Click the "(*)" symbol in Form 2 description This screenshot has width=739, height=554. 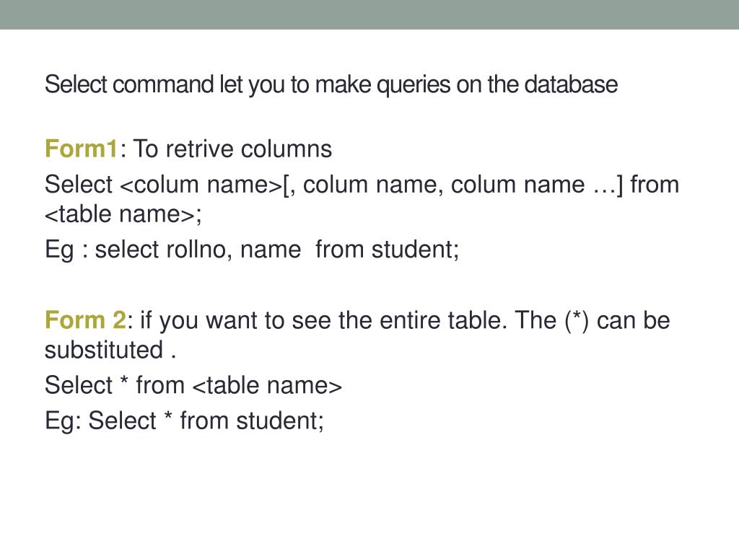pos(575,319)
